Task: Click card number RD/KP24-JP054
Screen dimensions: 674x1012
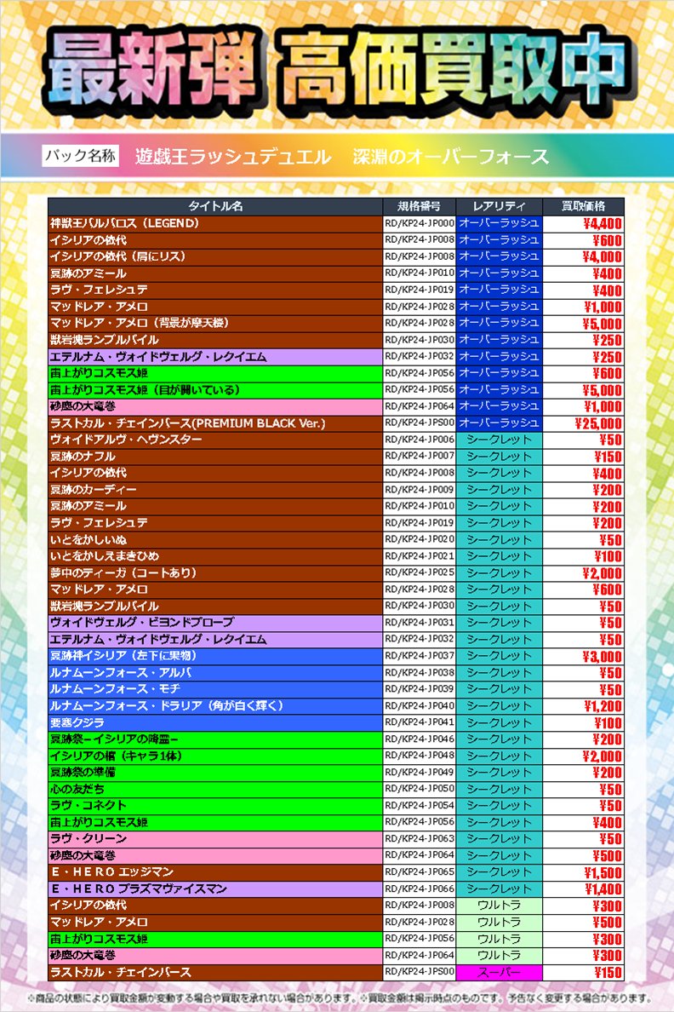Action: click(420, 806)
